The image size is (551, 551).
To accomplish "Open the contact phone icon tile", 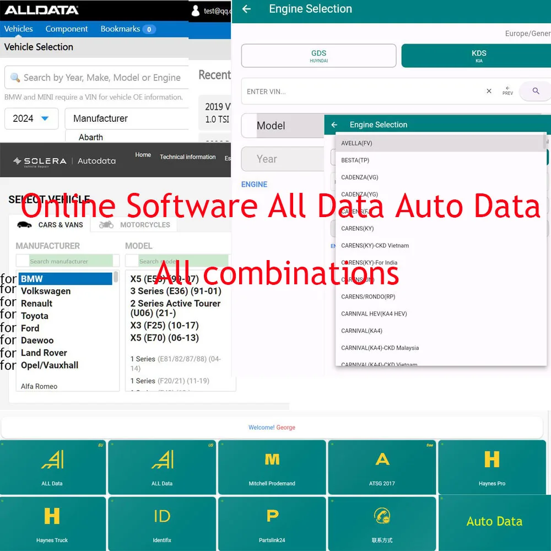I will pos(382,523).
